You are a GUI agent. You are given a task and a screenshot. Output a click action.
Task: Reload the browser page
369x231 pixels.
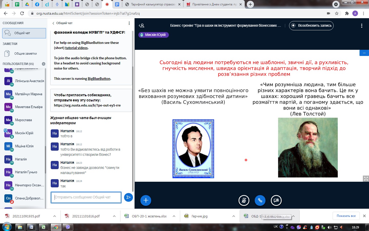pos(22,13)
